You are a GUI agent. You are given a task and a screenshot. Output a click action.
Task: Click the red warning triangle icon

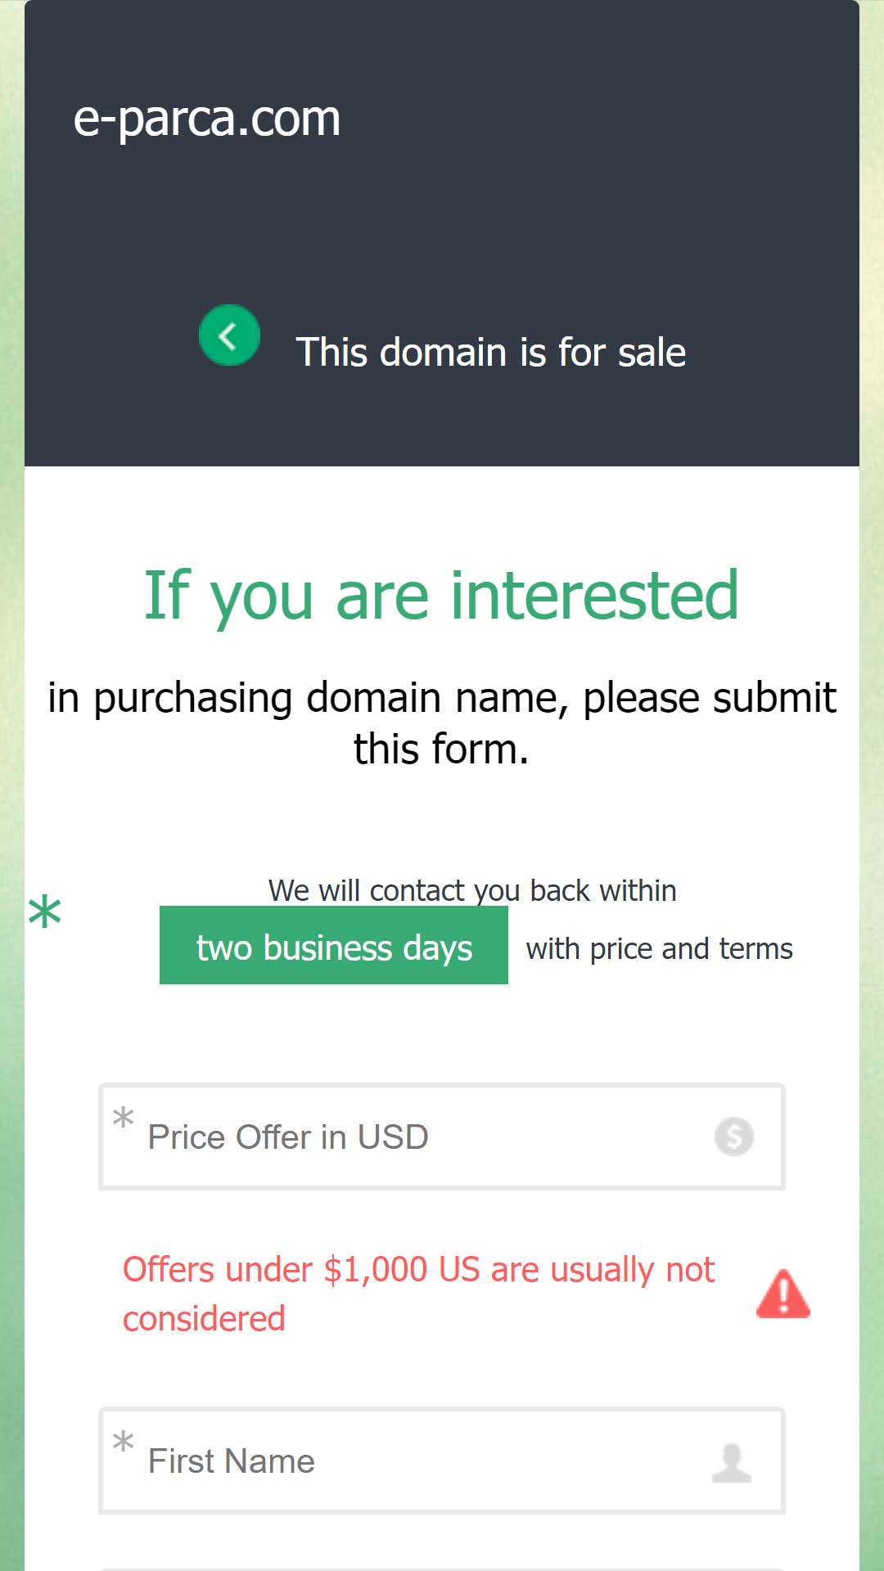(783, 1294)
